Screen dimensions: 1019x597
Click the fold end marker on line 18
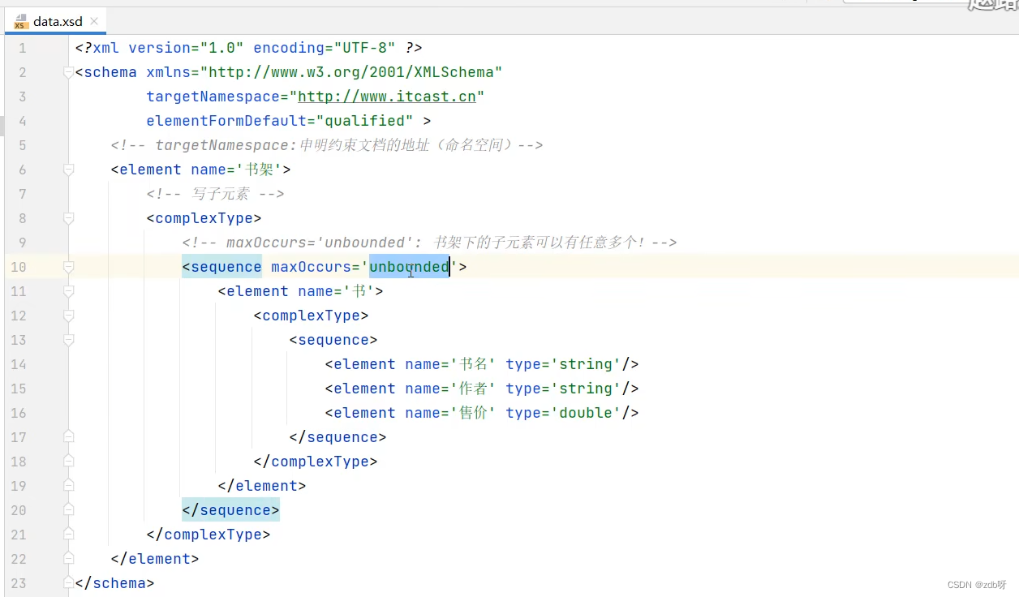point(68,461)
